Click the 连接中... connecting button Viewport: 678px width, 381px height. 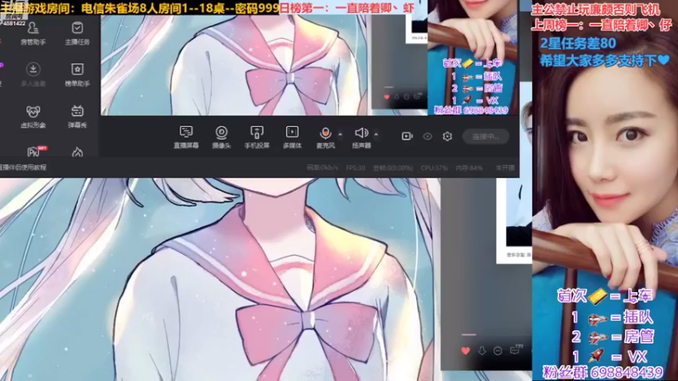coord(486,136)
